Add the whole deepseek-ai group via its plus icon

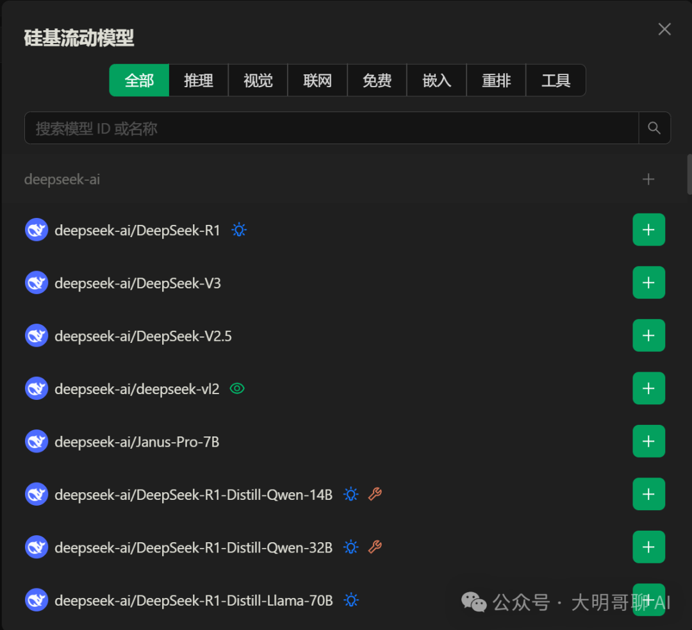tap(648, 179)
